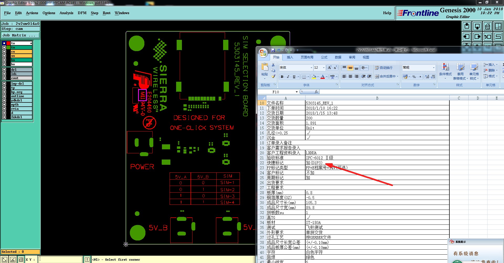Apply align left in Excel
Image resolution: width=504 pixels, height=263 pixels.
(344, 76)
